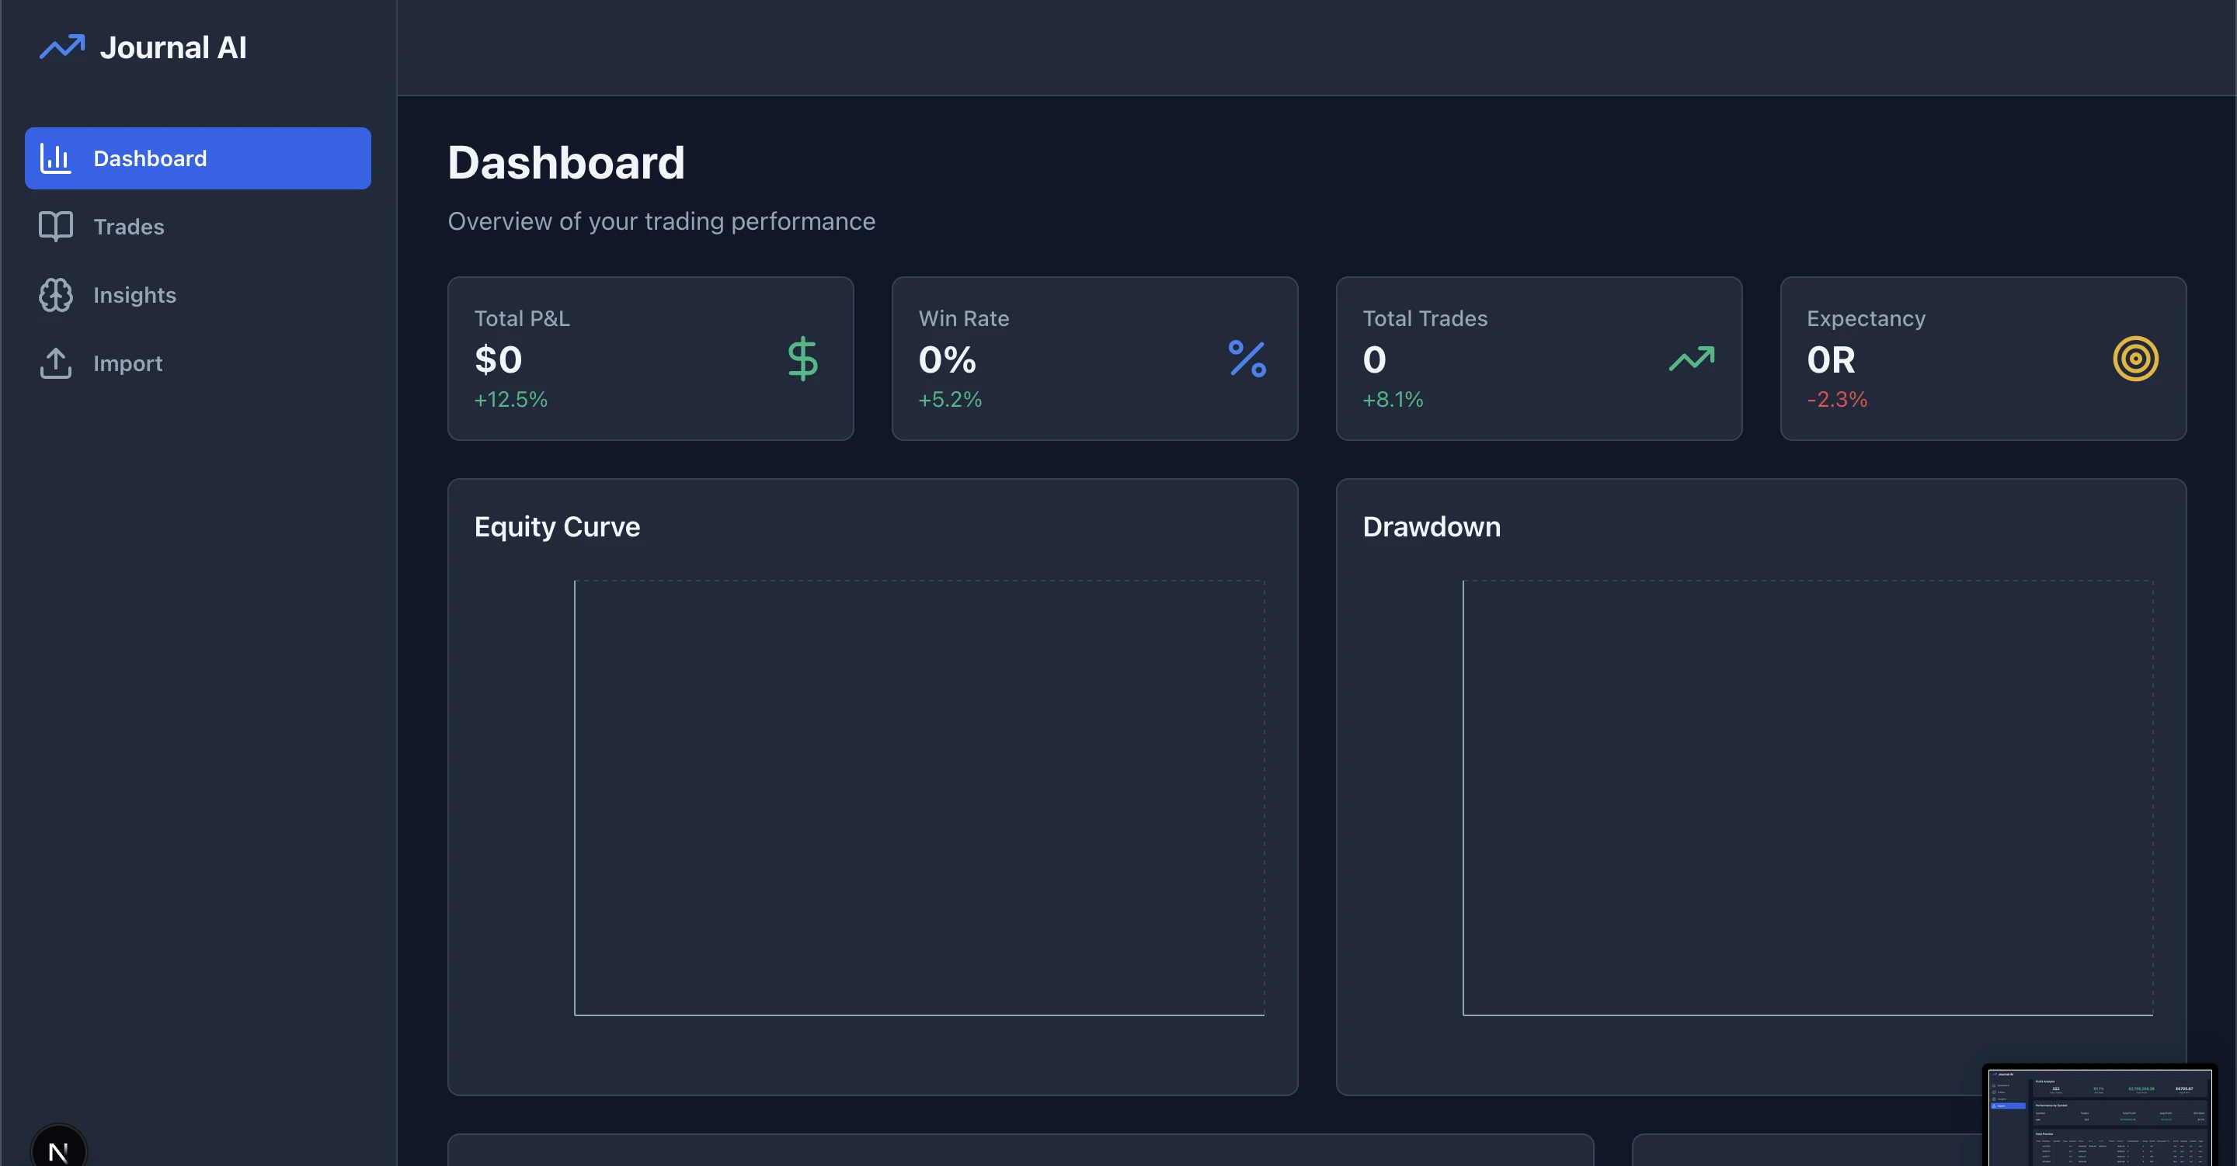The height and width of the screenshot is (1166, 2237).
Task: Click the Insights brain icon
Action: [x=56, y=295]
